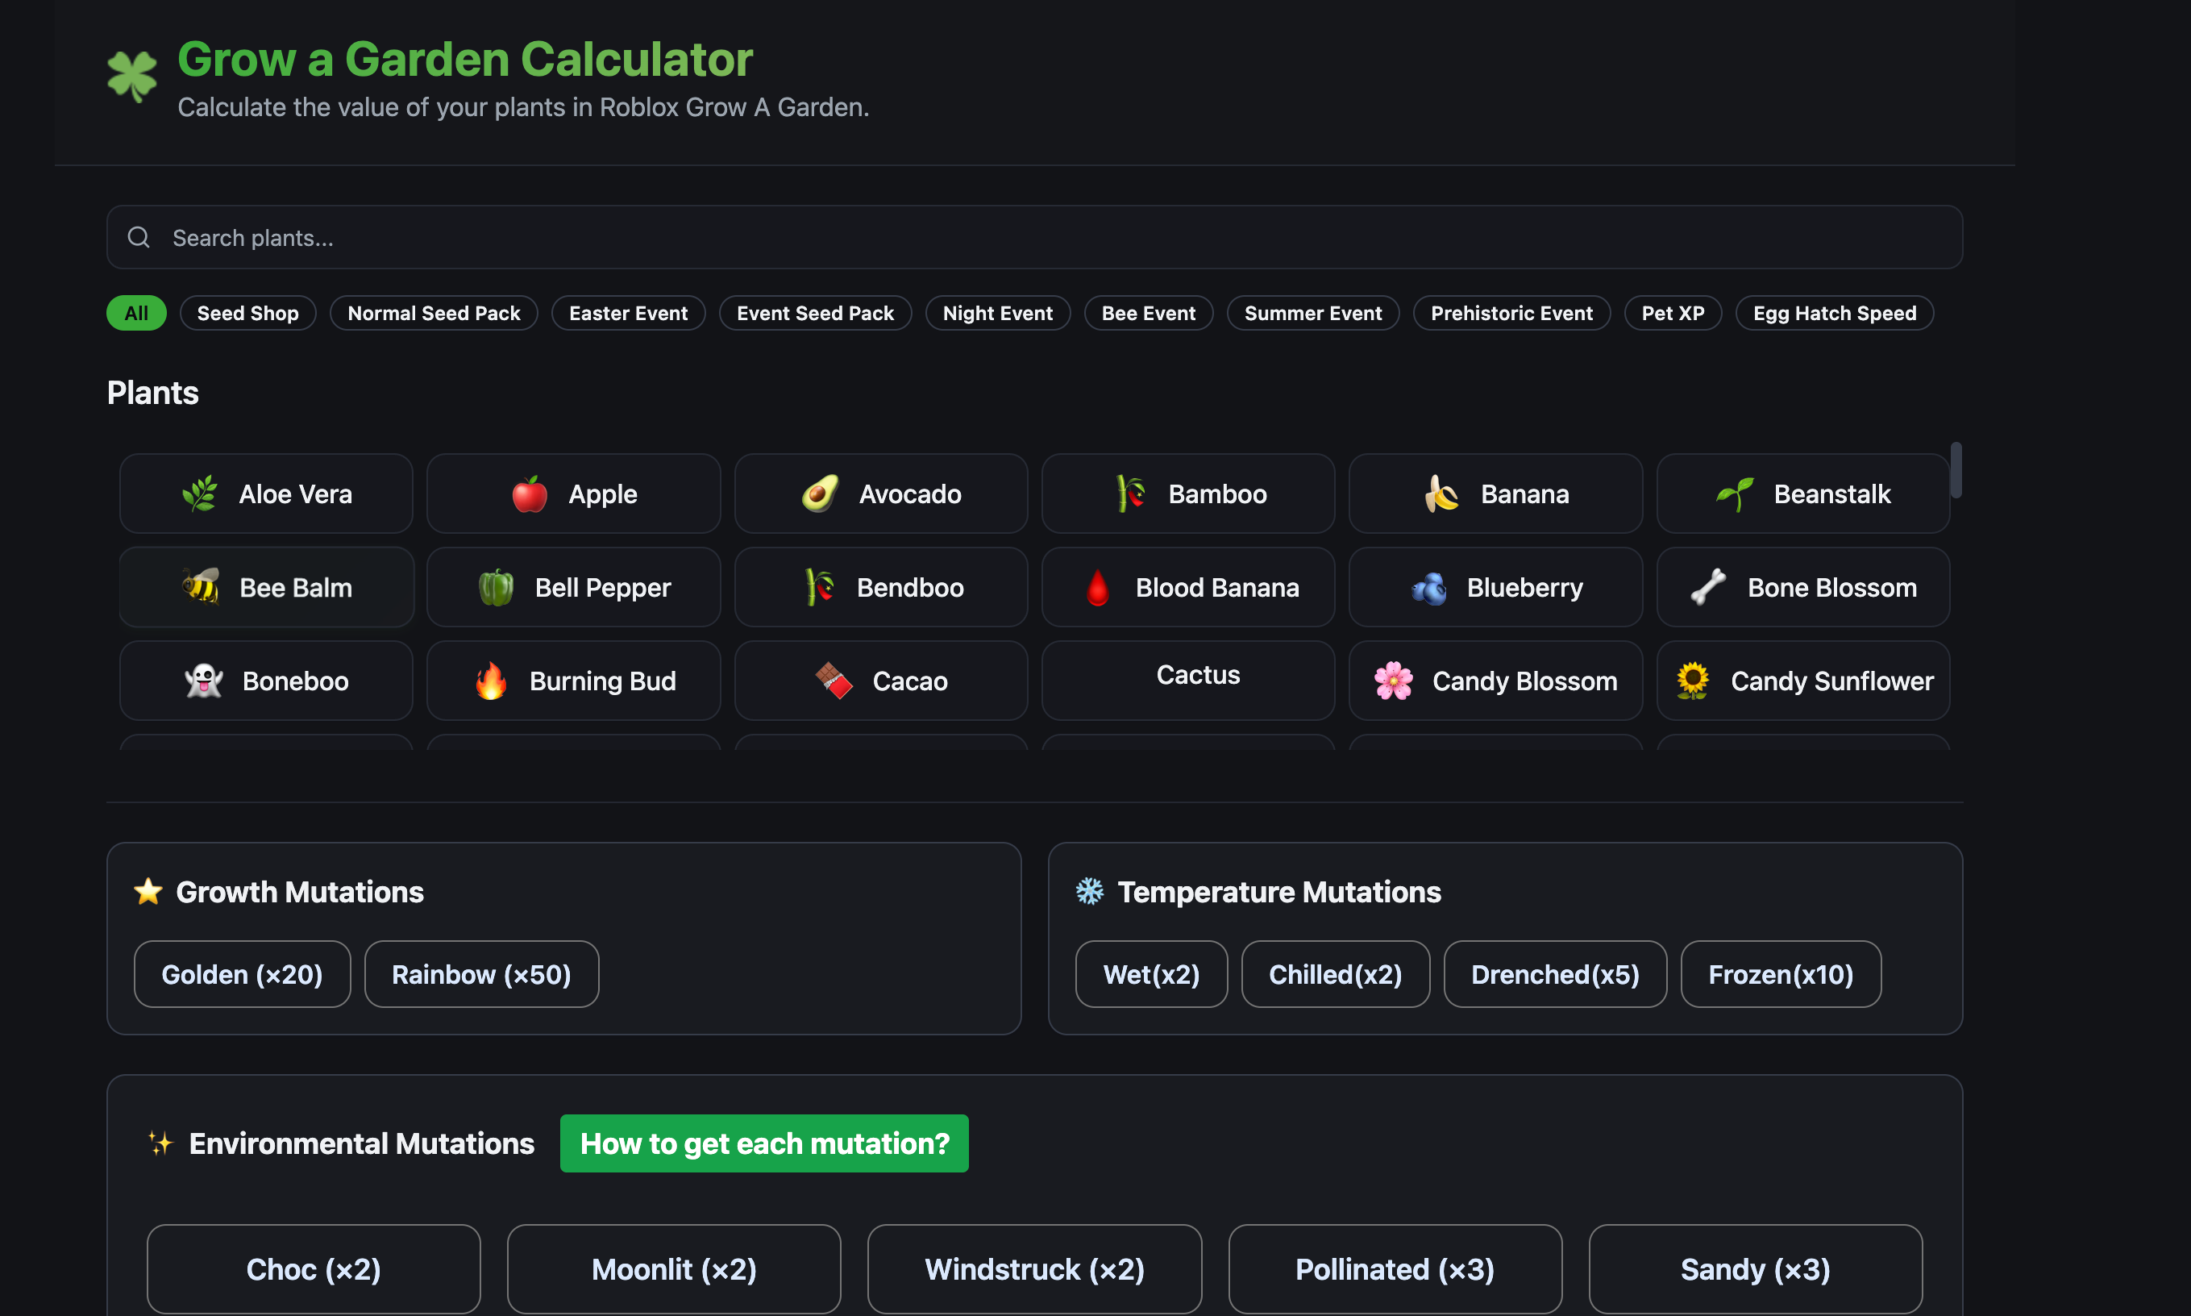Image resolution: width=2191 pixels, height=1316 pixels.
Task: Click the red Apple icon
Action: (x=530, y=494)
